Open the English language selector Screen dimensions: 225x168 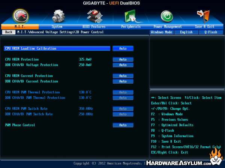tap(186, 32)
